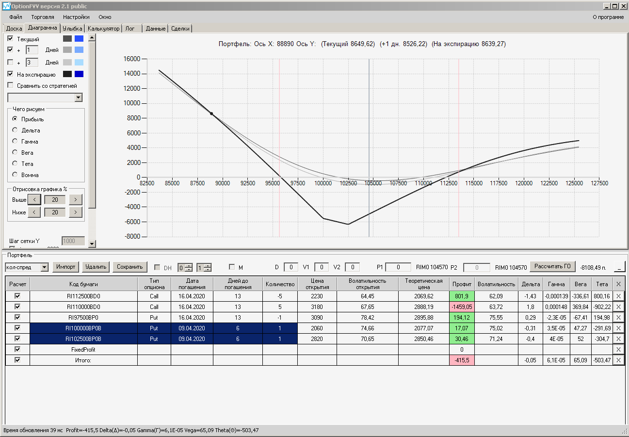
Task: Remove the RI100000BP0B row using its X
Action: [618, 328]
